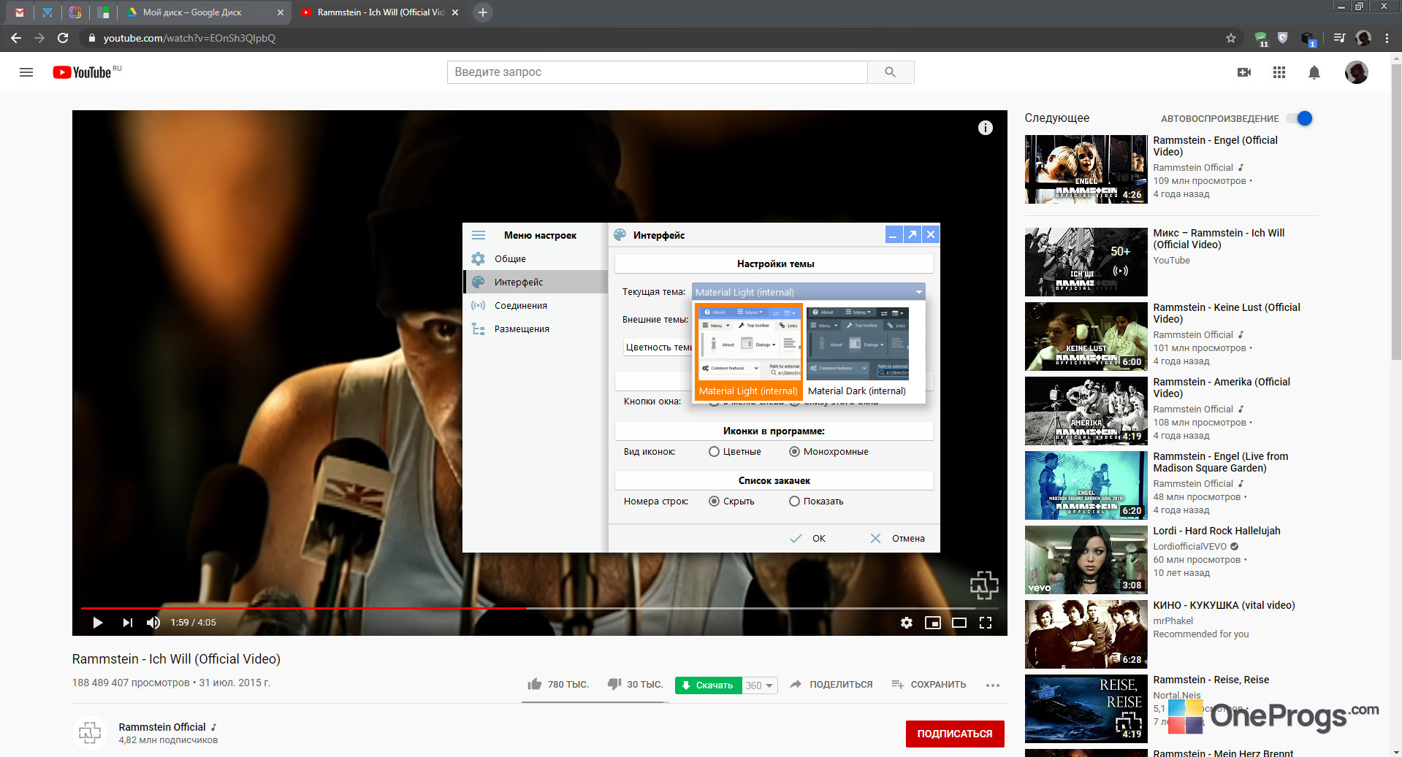Switch to the miniplayer
Screen dimensions: 1402x757
[933, 623]
